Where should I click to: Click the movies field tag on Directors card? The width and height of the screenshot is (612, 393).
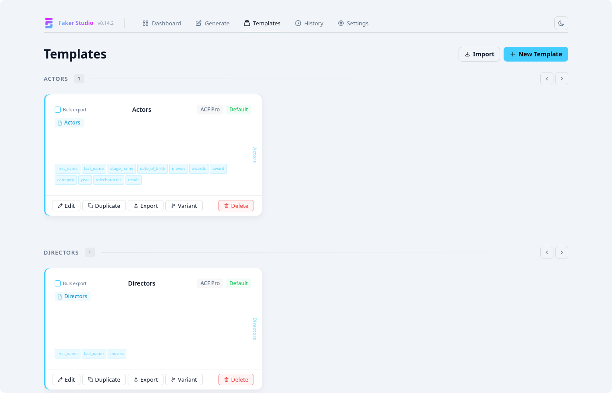pyautogui.click(x=117, y=354)
